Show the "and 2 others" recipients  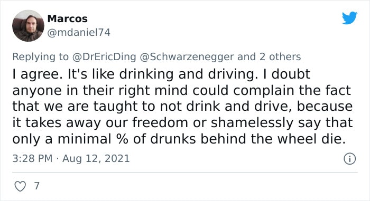(x=269, y=57)
